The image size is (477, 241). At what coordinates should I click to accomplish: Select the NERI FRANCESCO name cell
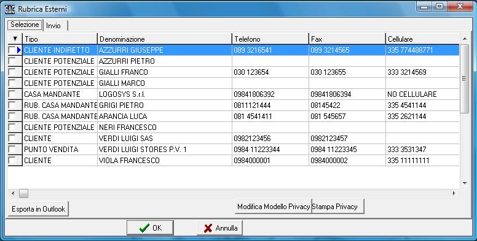pos(165,127)
